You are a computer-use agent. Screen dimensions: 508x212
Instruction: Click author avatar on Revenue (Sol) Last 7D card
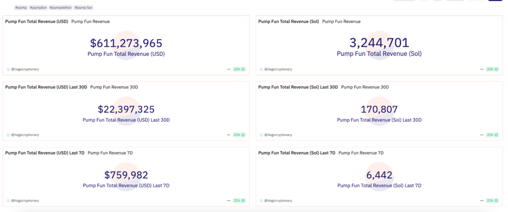(261, 201)
